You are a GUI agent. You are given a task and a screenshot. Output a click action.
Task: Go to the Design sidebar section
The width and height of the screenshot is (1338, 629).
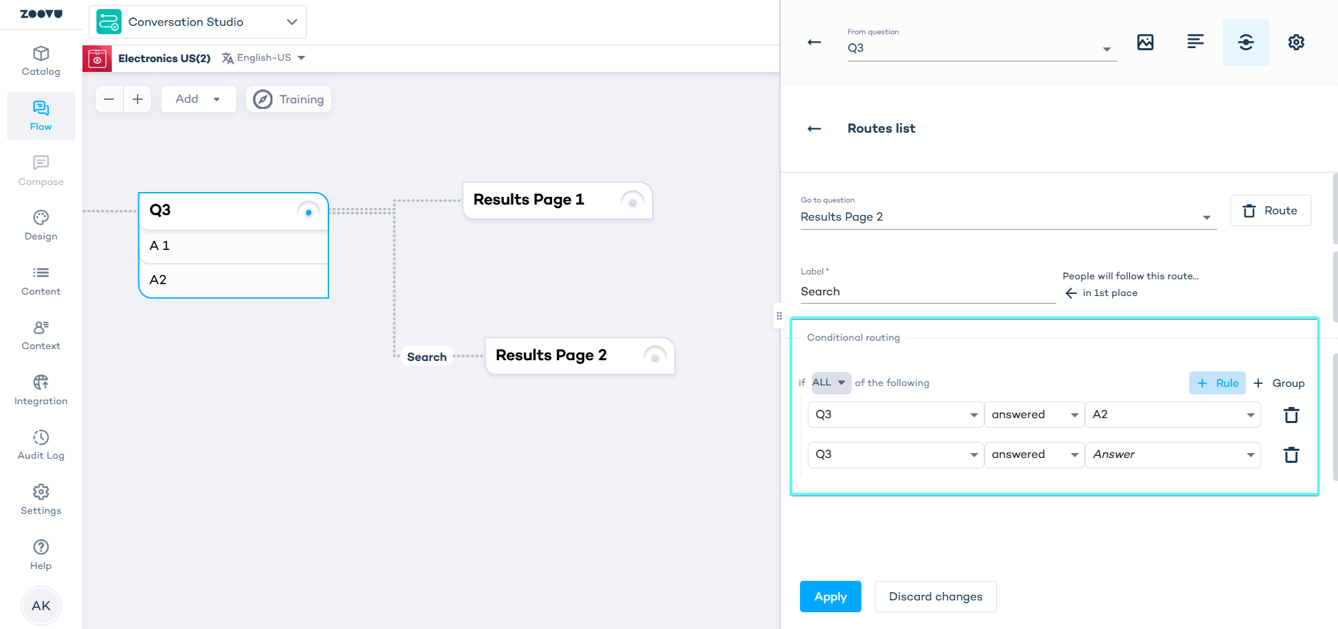[41, 225]
